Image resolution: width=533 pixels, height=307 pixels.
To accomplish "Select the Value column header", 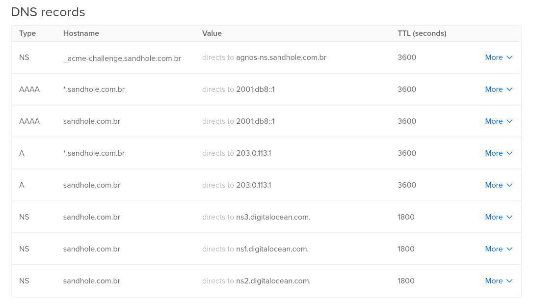I will click(x=212, y=33).
